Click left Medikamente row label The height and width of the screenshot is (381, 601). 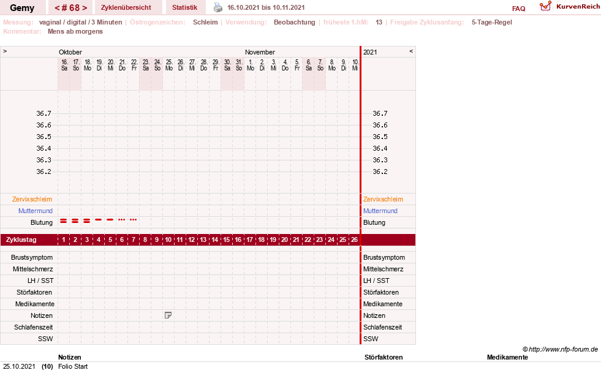pos(35,304)
